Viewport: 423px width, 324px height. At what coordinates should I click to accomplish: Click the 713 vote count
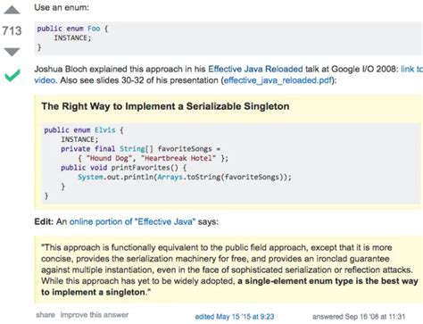click(x=12, y=30)
